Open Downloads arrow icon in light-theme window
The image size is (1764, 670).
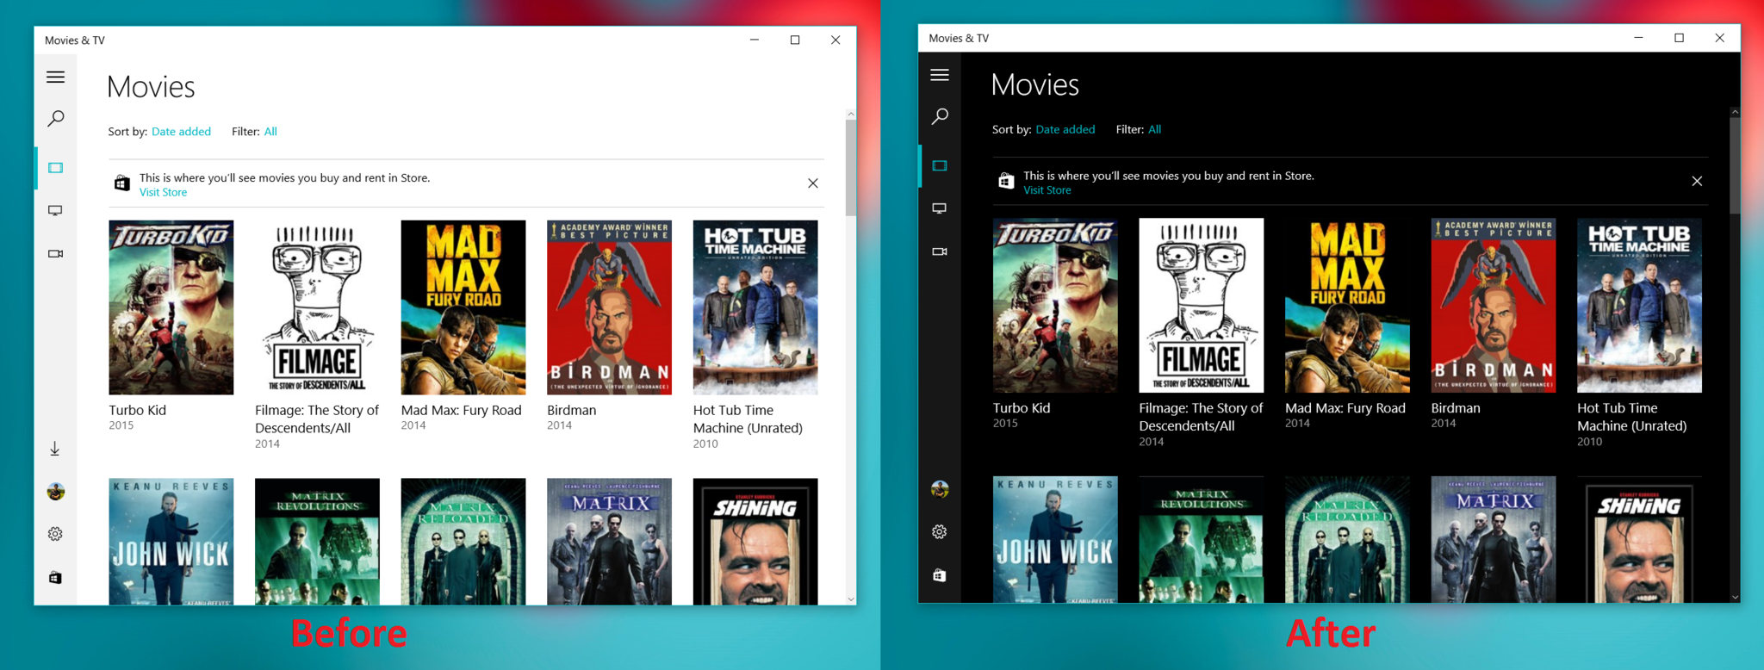click(x=55, y=449)
